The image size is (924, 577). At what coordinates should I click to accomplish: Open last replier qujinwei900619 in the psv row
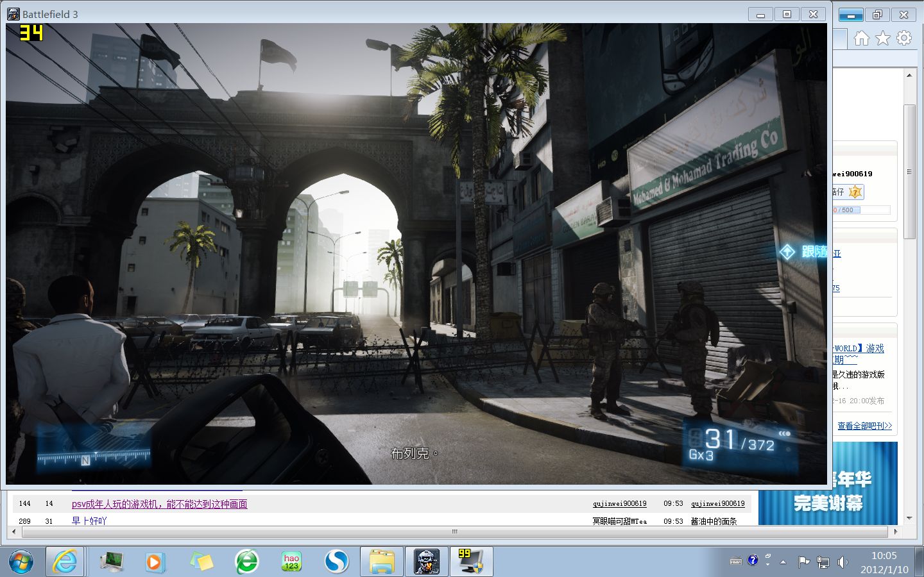point(717,504)
